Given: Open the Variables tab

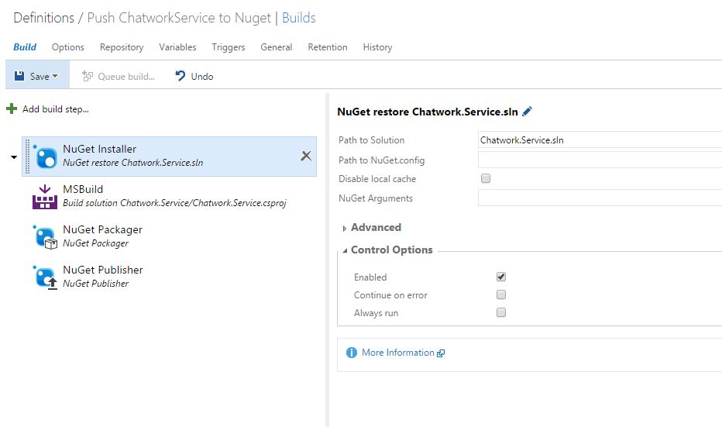Looking at the screenshot, I should pos(177,47).
